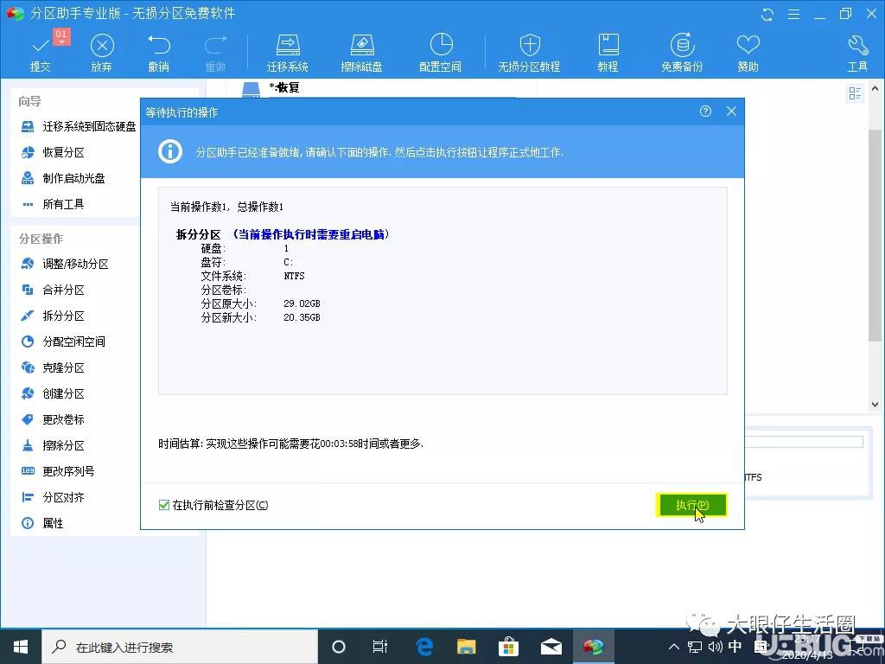Image resolution: width=885 pixels, height=664 pixels.
Task: Click the 放弃 (discard) toolbar icon
Action: 102,52
